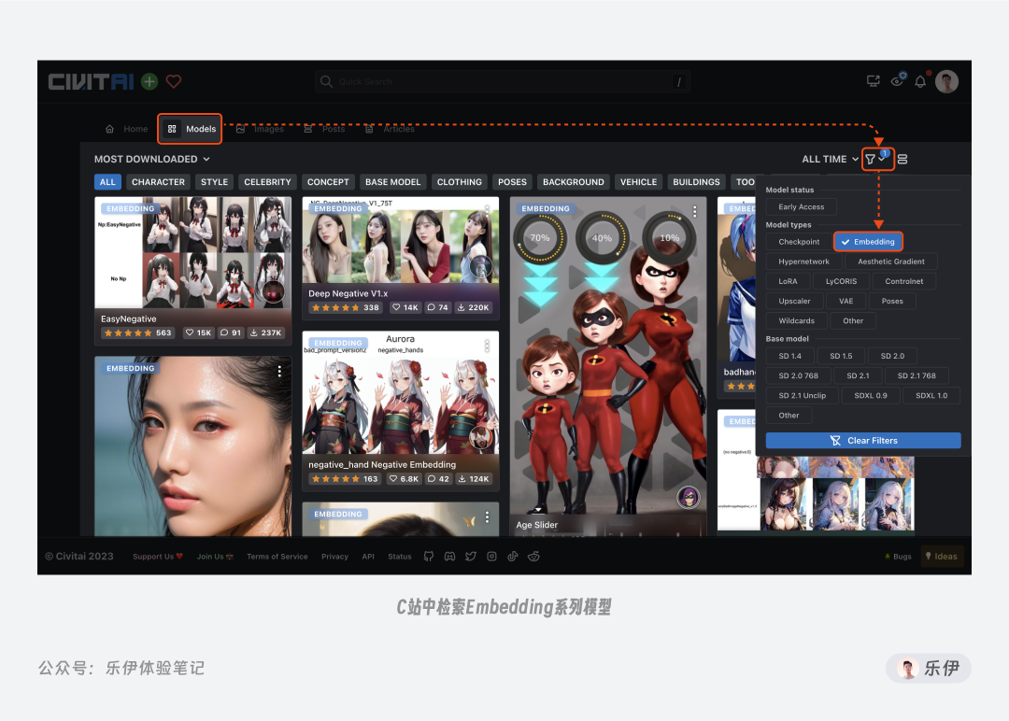Click the Quick Search input field

pos(503,81)
